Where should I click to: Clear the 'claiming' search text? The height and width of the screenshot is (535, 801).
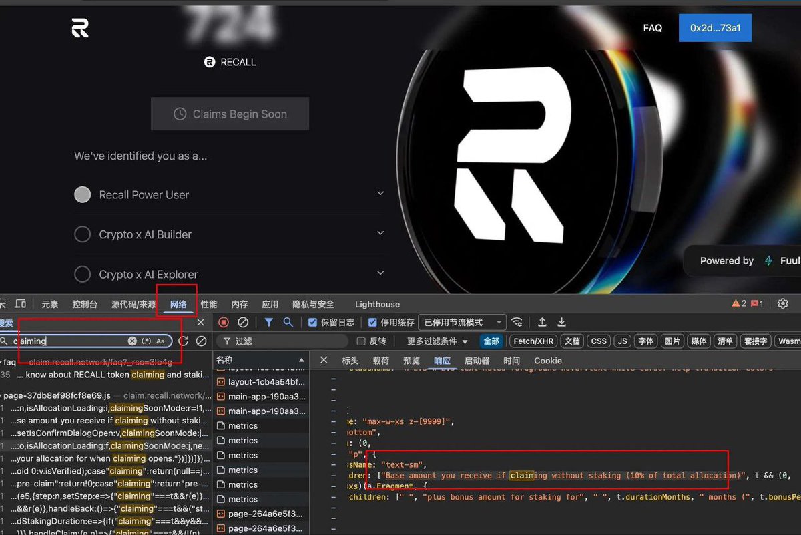pyautogui.click(x=132, y=341)
